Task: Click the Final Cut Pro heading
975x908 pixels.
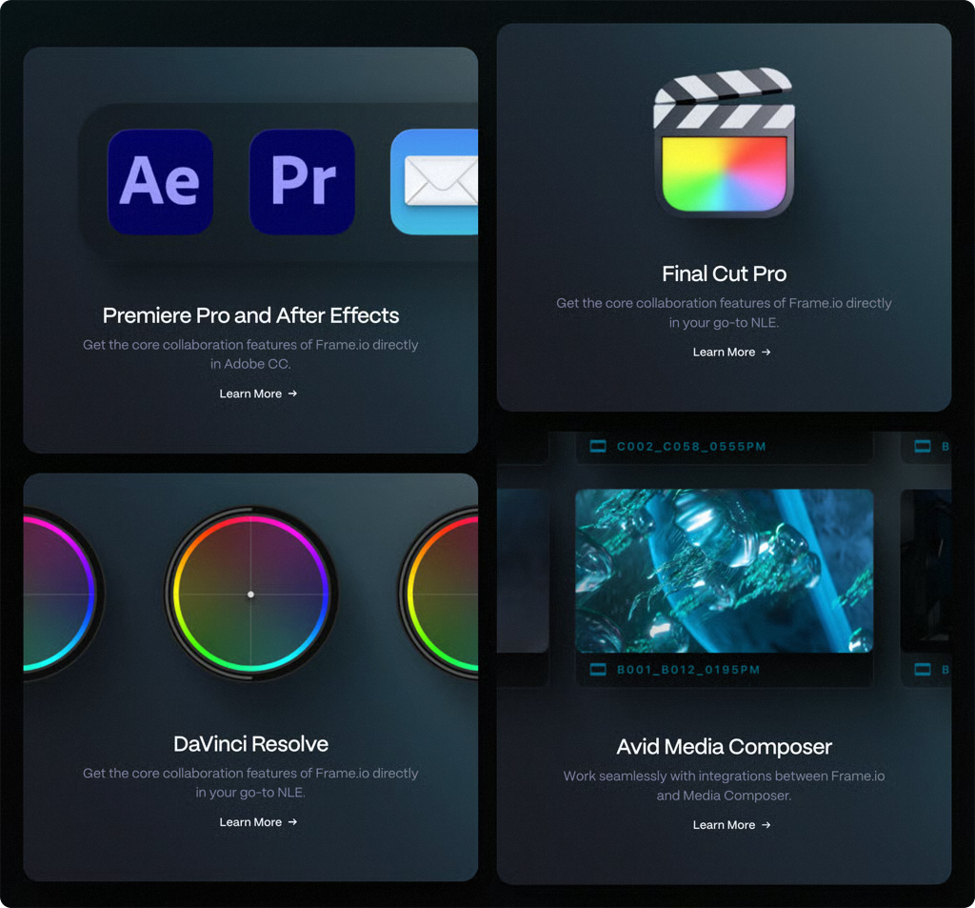Action: 724,274
